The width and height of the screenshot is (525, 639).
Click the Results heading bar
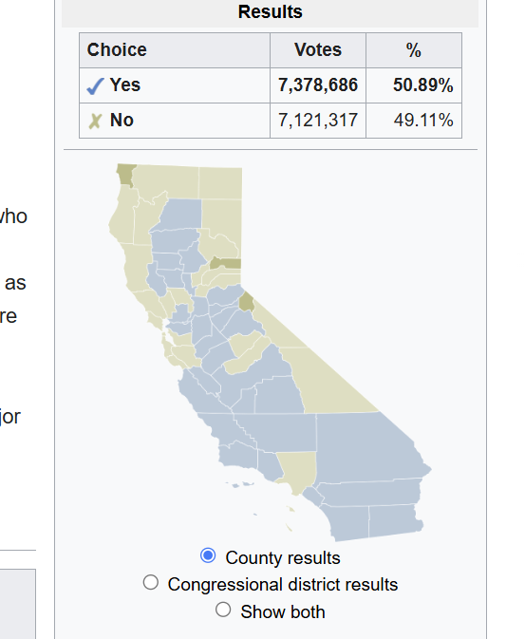[x=270, y=12]
